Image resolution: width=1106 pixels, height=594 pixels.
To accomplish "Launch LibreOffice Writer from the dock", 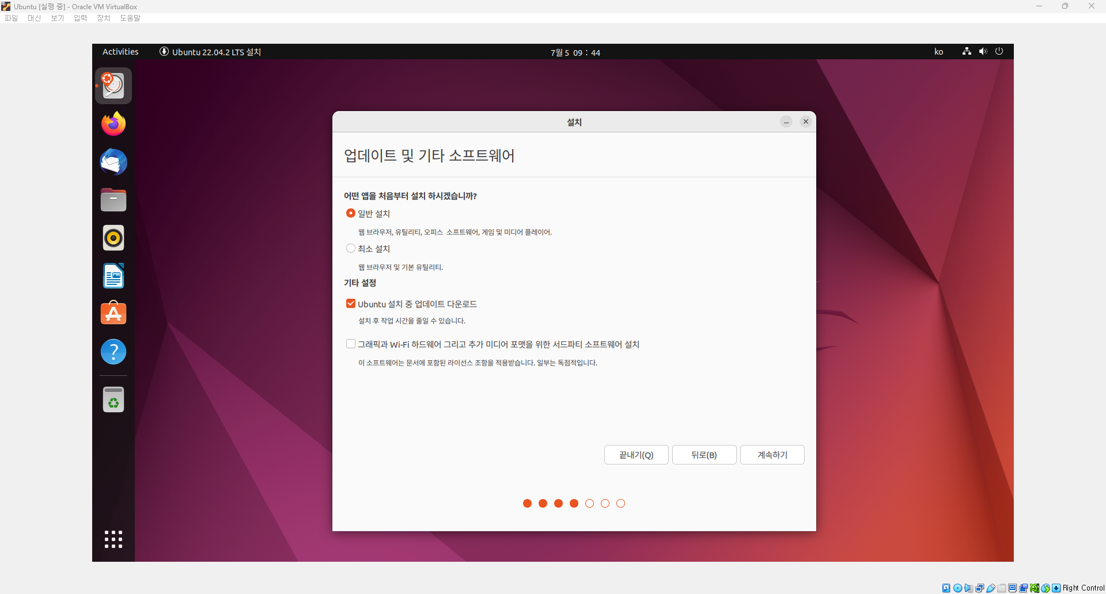I will click(x=113, y=276).
